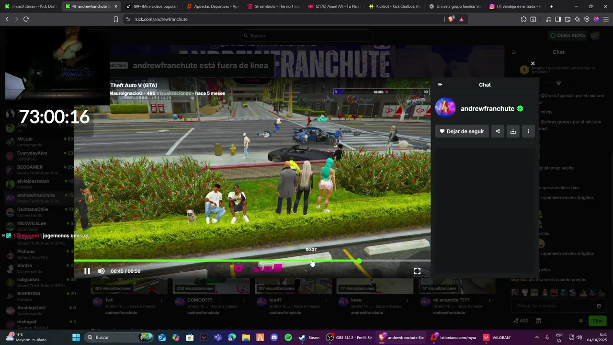
Task: Open Spotify from the taskbar
Action: click(288, 337)
